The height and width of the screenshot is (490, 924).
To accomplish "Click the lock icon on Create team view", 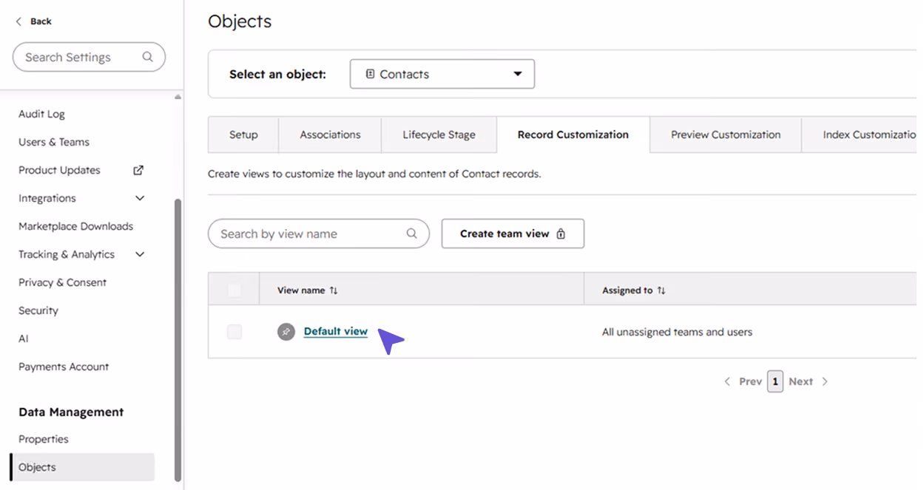I will [x=561, y=234].
